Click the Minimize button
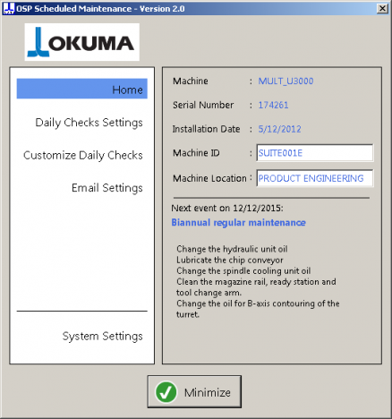Image resolution: width=392 pixels, height=419 pixels. (x=194, y=392)
